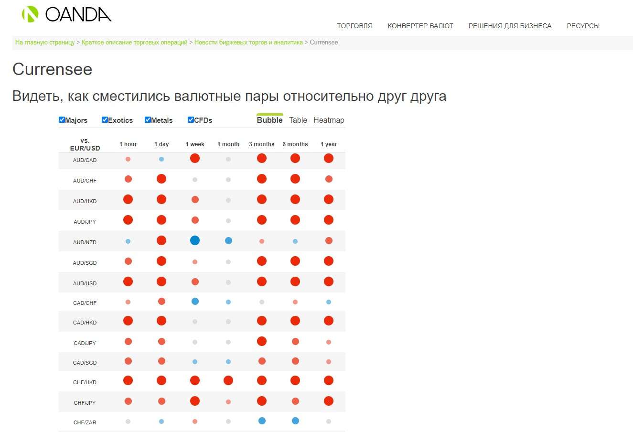Click the CAD/JPY 3 months red bubble
Screen dimensions: 633x432
262,341
